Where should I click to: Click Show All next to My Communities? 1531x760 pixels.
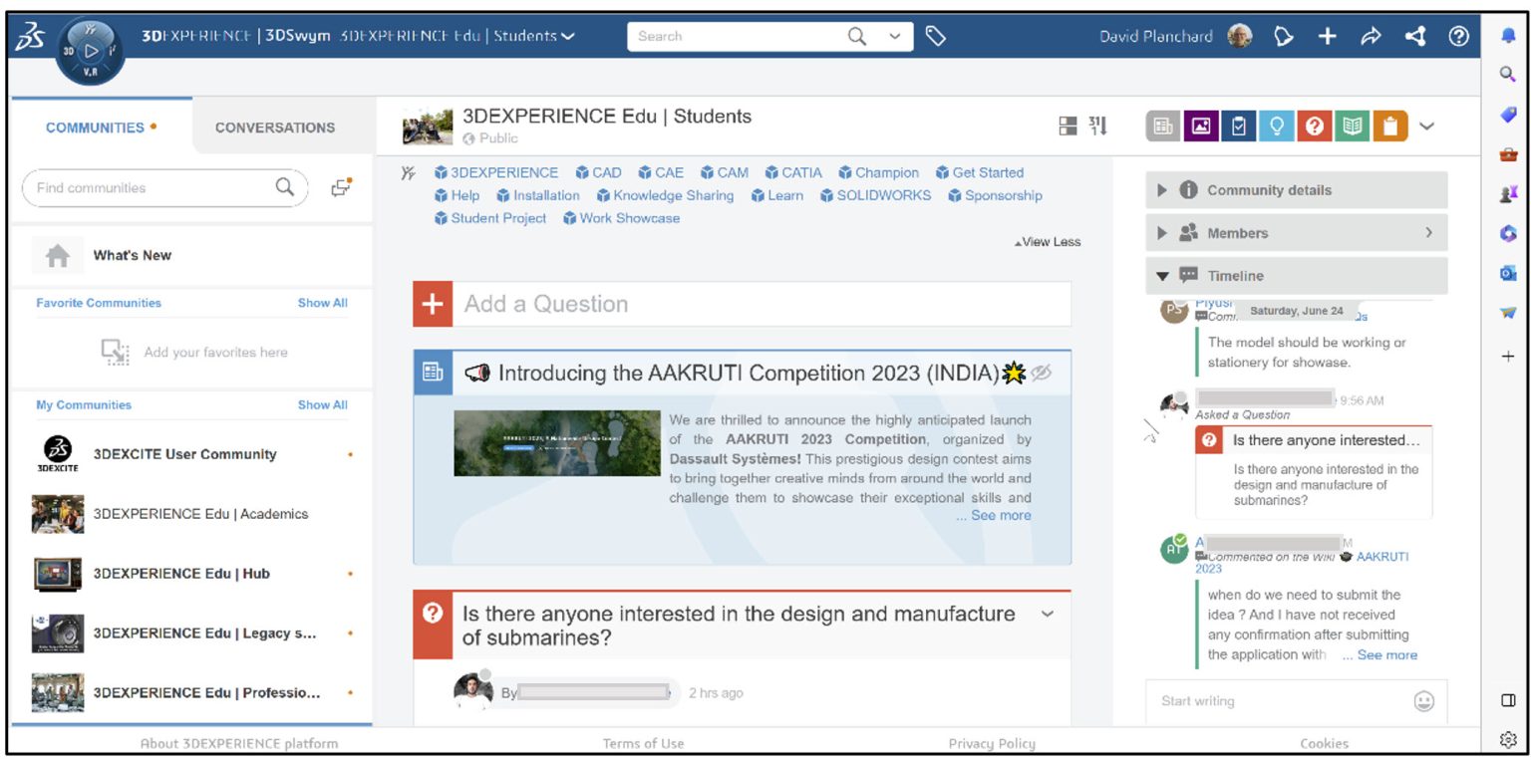[x=322, y=404]
